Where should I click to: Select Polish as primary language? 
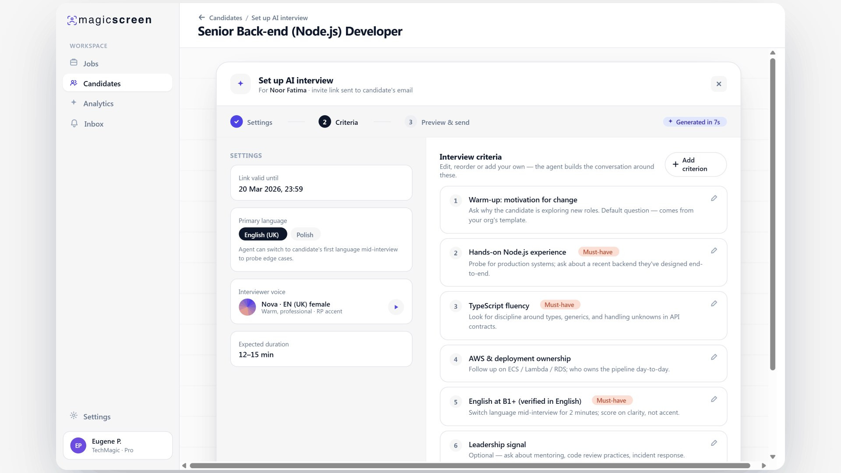pos(305,234)
